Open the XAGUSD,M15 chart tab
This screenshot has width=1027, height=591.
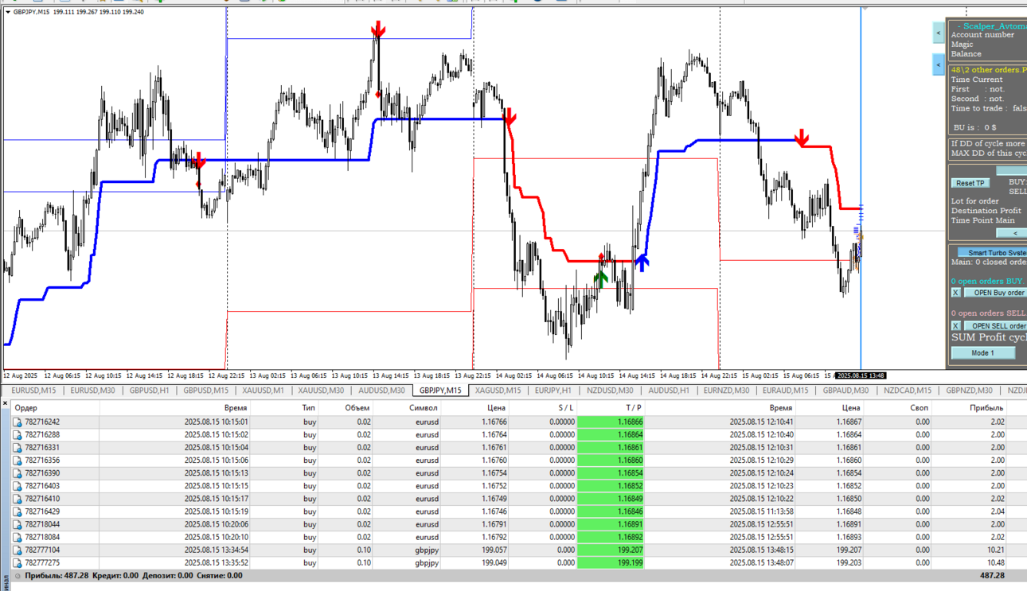tap(498, 391)
